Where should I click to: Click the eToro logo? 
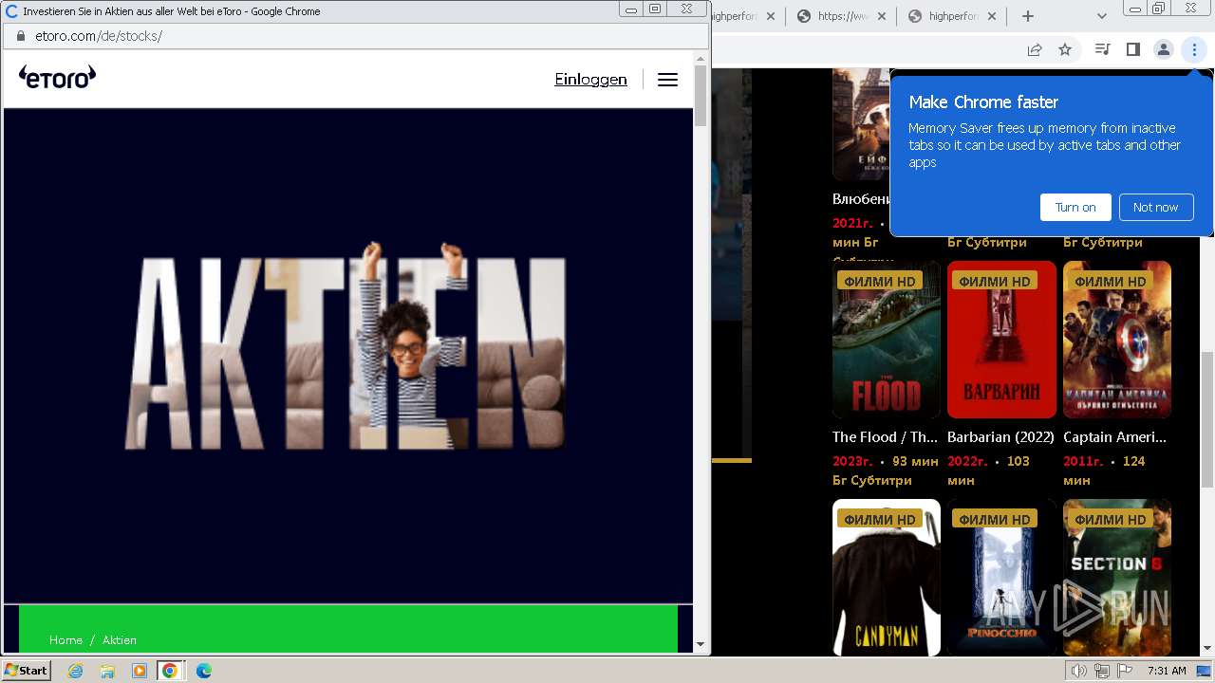pyautogui.click(x=57, y=78)
